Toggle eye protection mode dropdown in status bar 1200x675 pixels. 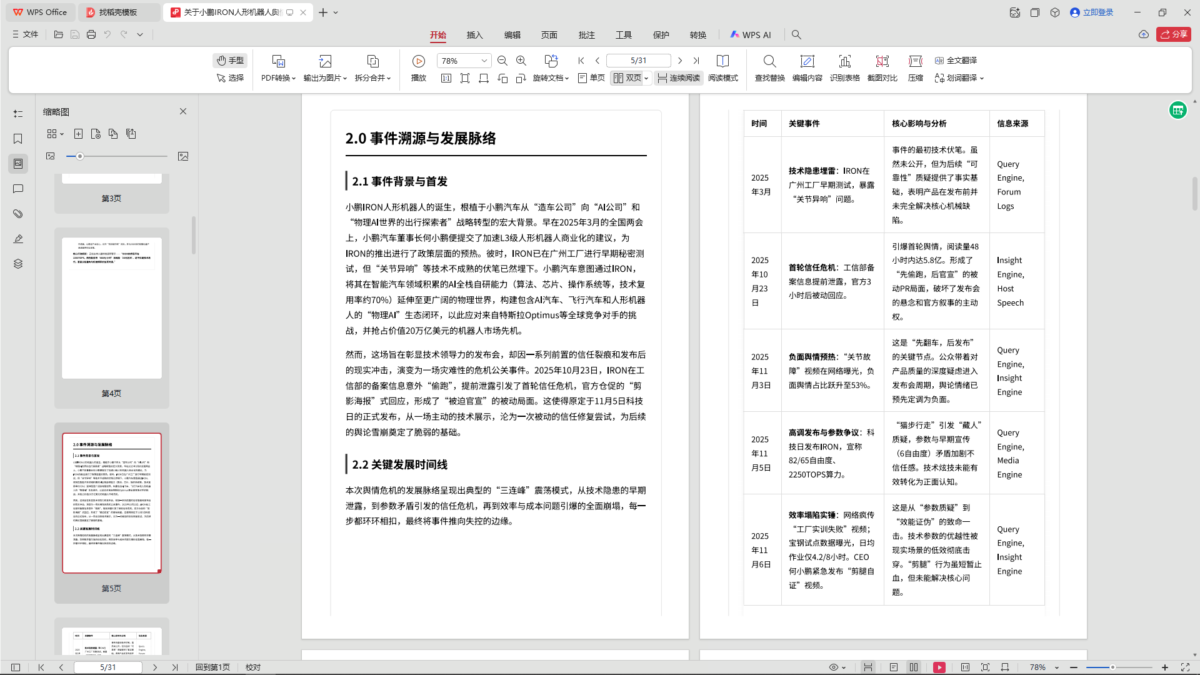point(837,667)
